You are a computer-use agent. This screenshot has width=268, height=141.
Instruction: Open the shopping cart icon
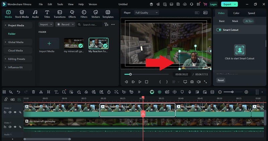point(205,4)
